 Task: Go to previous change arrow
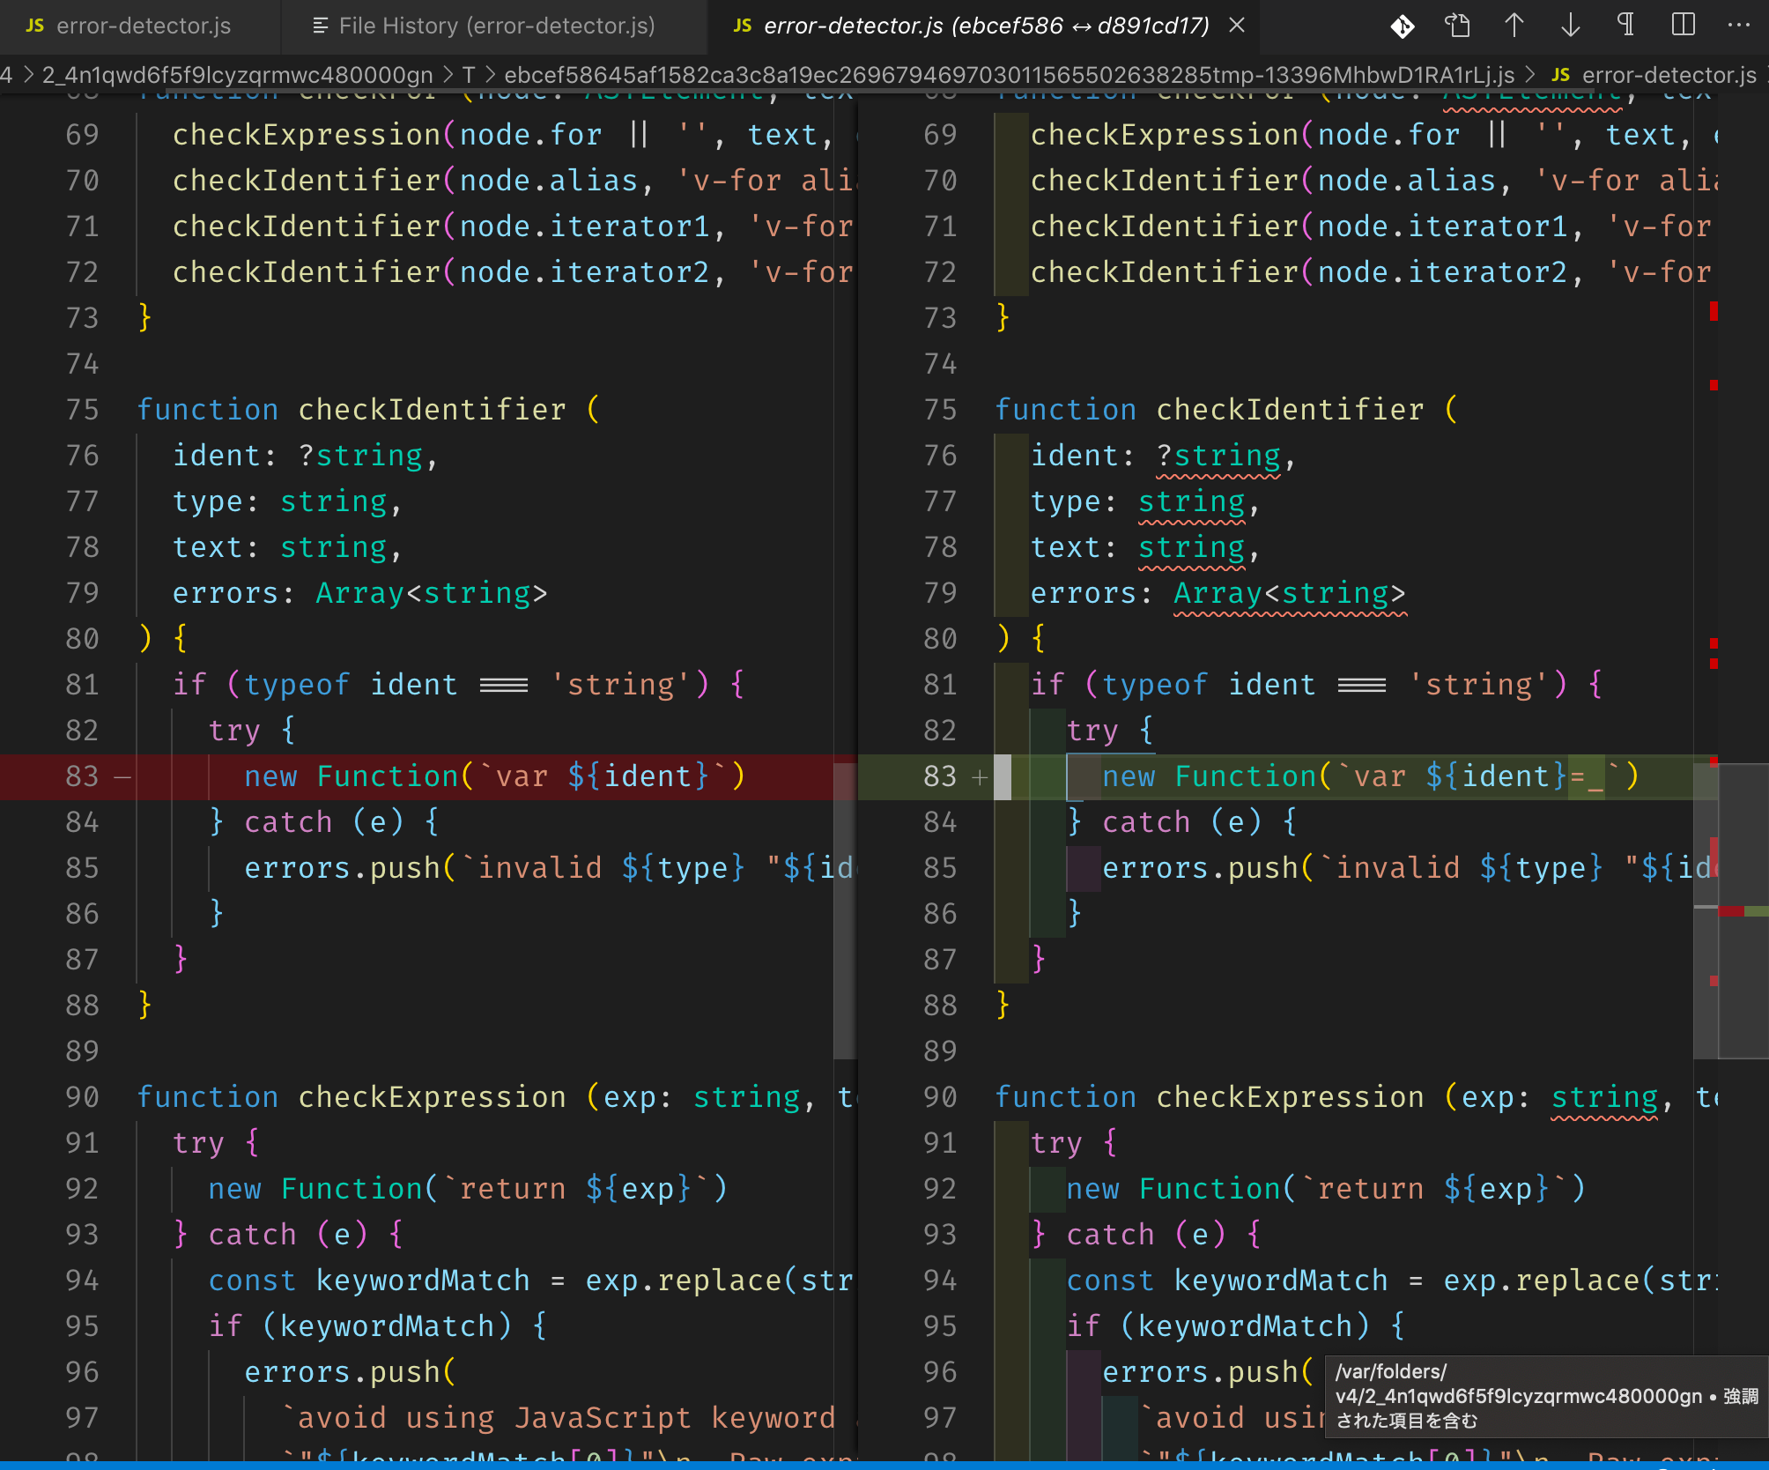pos(1514,26)
